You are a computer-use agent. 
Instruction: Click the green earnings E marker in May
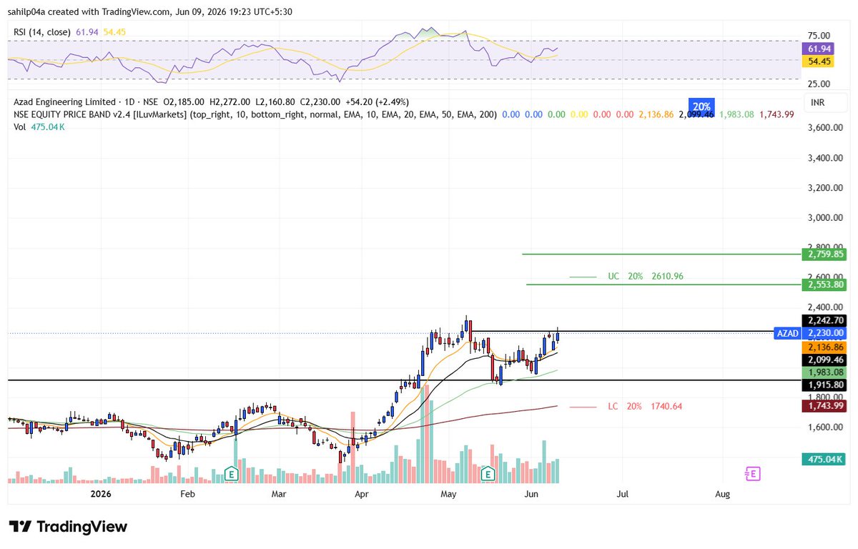pyautogui.click(x=488, y=473)
